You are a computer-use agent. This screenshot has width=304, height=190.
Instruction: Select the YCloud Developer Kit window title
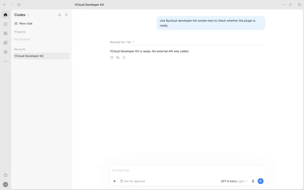(x=89, y=5)
